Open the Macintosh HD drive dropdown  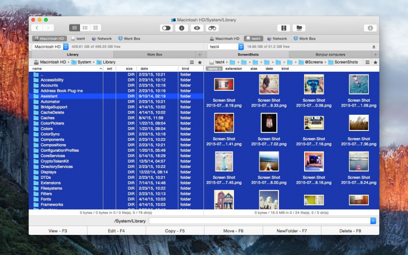click(65, 47)
